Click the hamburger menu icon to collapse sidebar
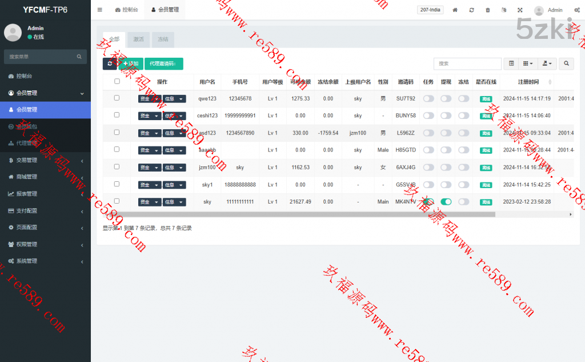The height and width of the screenshot is (362, 585). tap(100, 10)
